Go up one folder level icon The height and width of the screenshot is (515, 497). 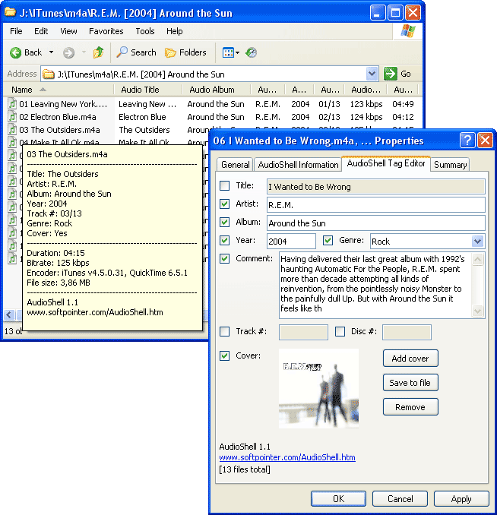coord(98,52)
